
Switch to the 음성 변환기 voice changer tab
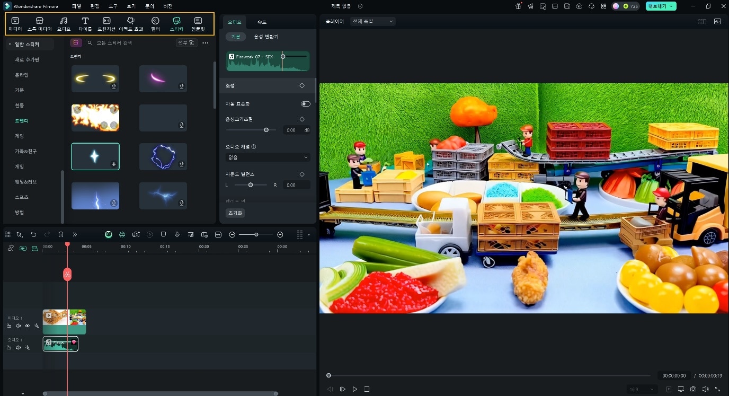(266, 37)
